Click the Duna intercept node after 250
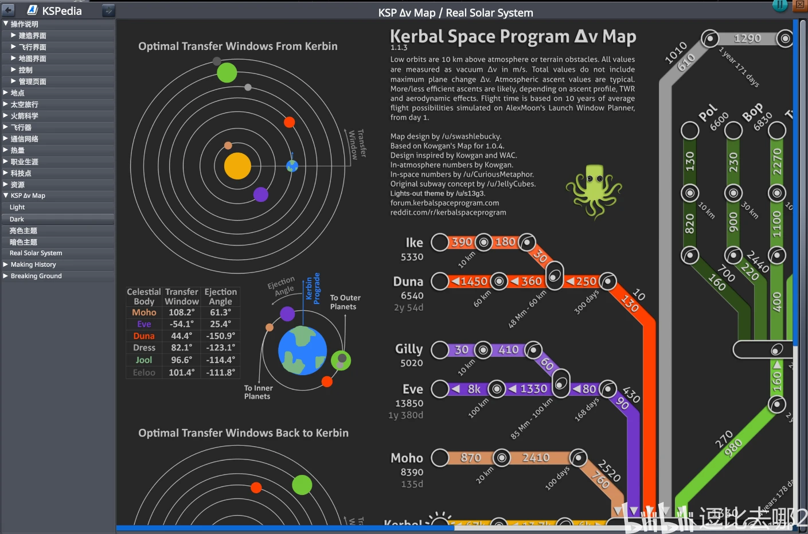 coord(608,281)
